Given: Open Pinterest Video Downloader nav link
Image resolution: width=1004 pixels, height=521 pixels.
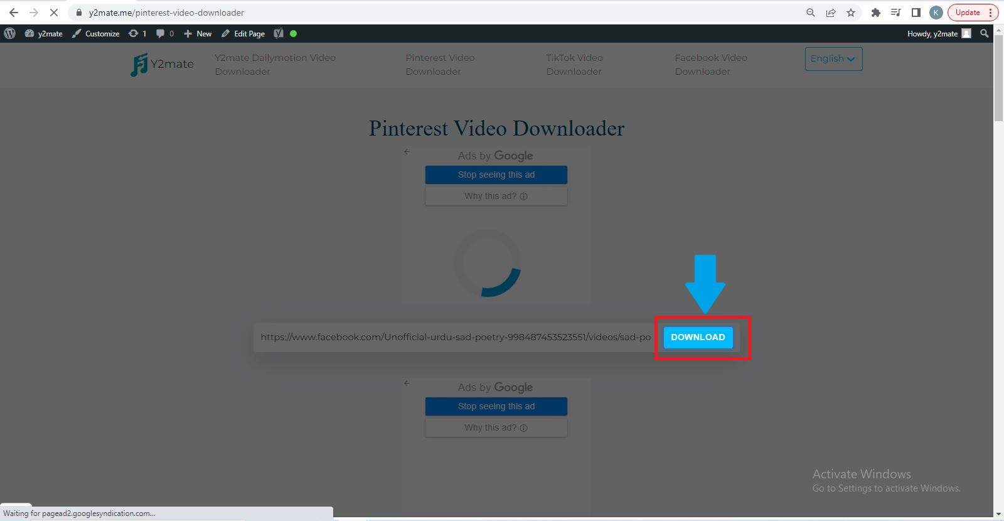Looking at the screenshot, I should (x=440, y=65).
